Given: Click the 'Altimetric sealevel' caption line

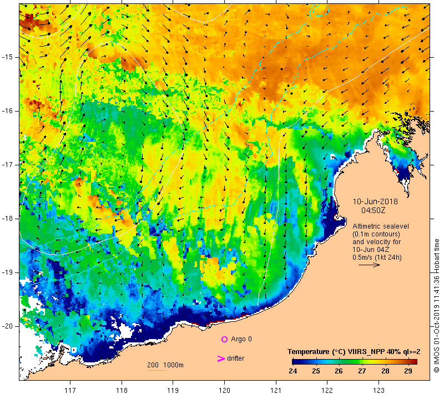Looking at the screenshot, I should [x=381, y=226].
